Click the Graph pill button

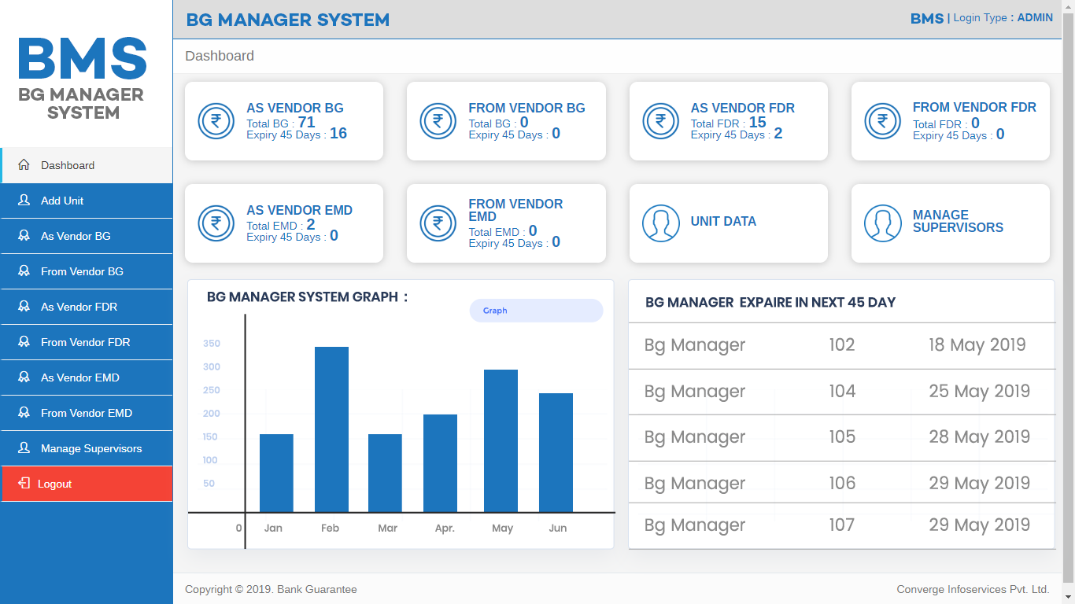point(536,311)
